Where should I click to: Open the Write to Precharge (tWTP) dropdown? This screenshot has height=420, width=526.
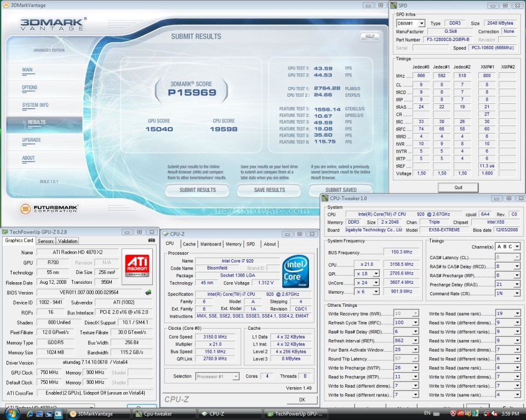415,367
